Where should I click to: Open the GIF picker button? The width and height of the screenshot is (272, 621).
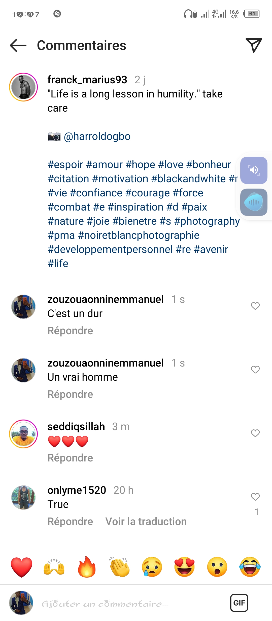[239, 603]
